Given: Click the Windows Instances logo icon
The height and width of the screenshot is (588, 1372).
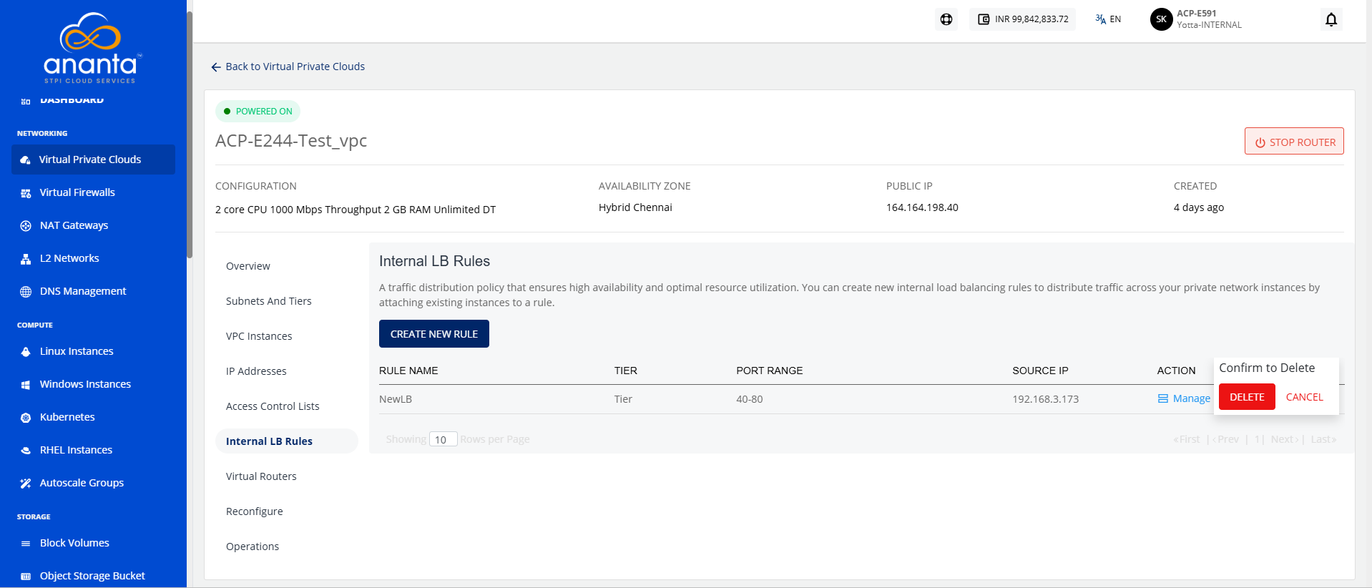Looking at the screenshot, I should (x=26, y=385).
